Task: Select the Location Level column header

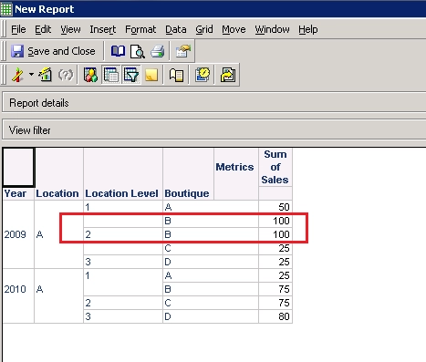Action: tap(121, 193)
